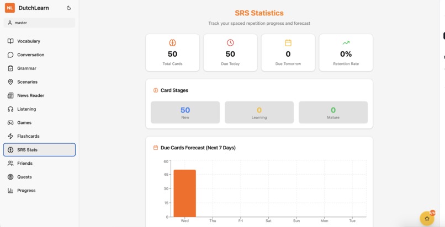This screenshot has width=445, height=227.
Task: Open News Reader
Action: (x=39, y=95)
